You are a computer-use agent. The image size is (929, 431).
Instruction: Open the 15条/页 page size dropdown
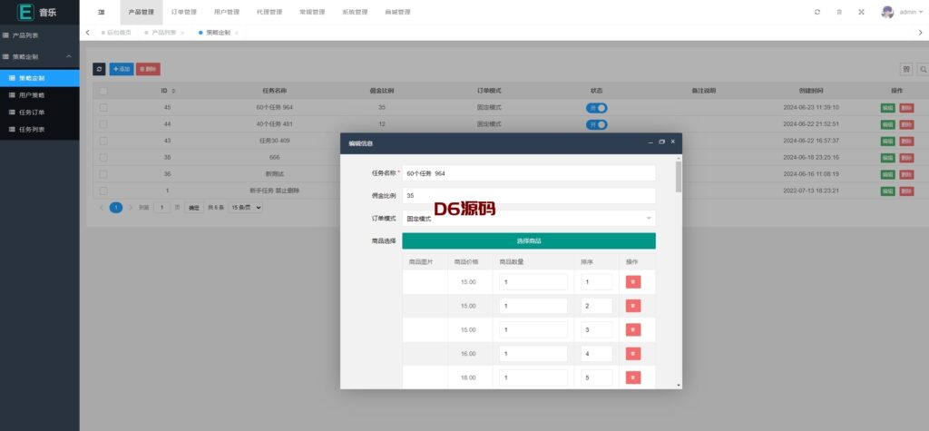point(246,208)
